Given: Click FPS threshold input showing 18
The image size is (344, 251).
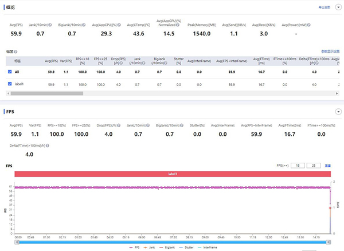Looking at the screenshot, I should [x=297, y=165].
